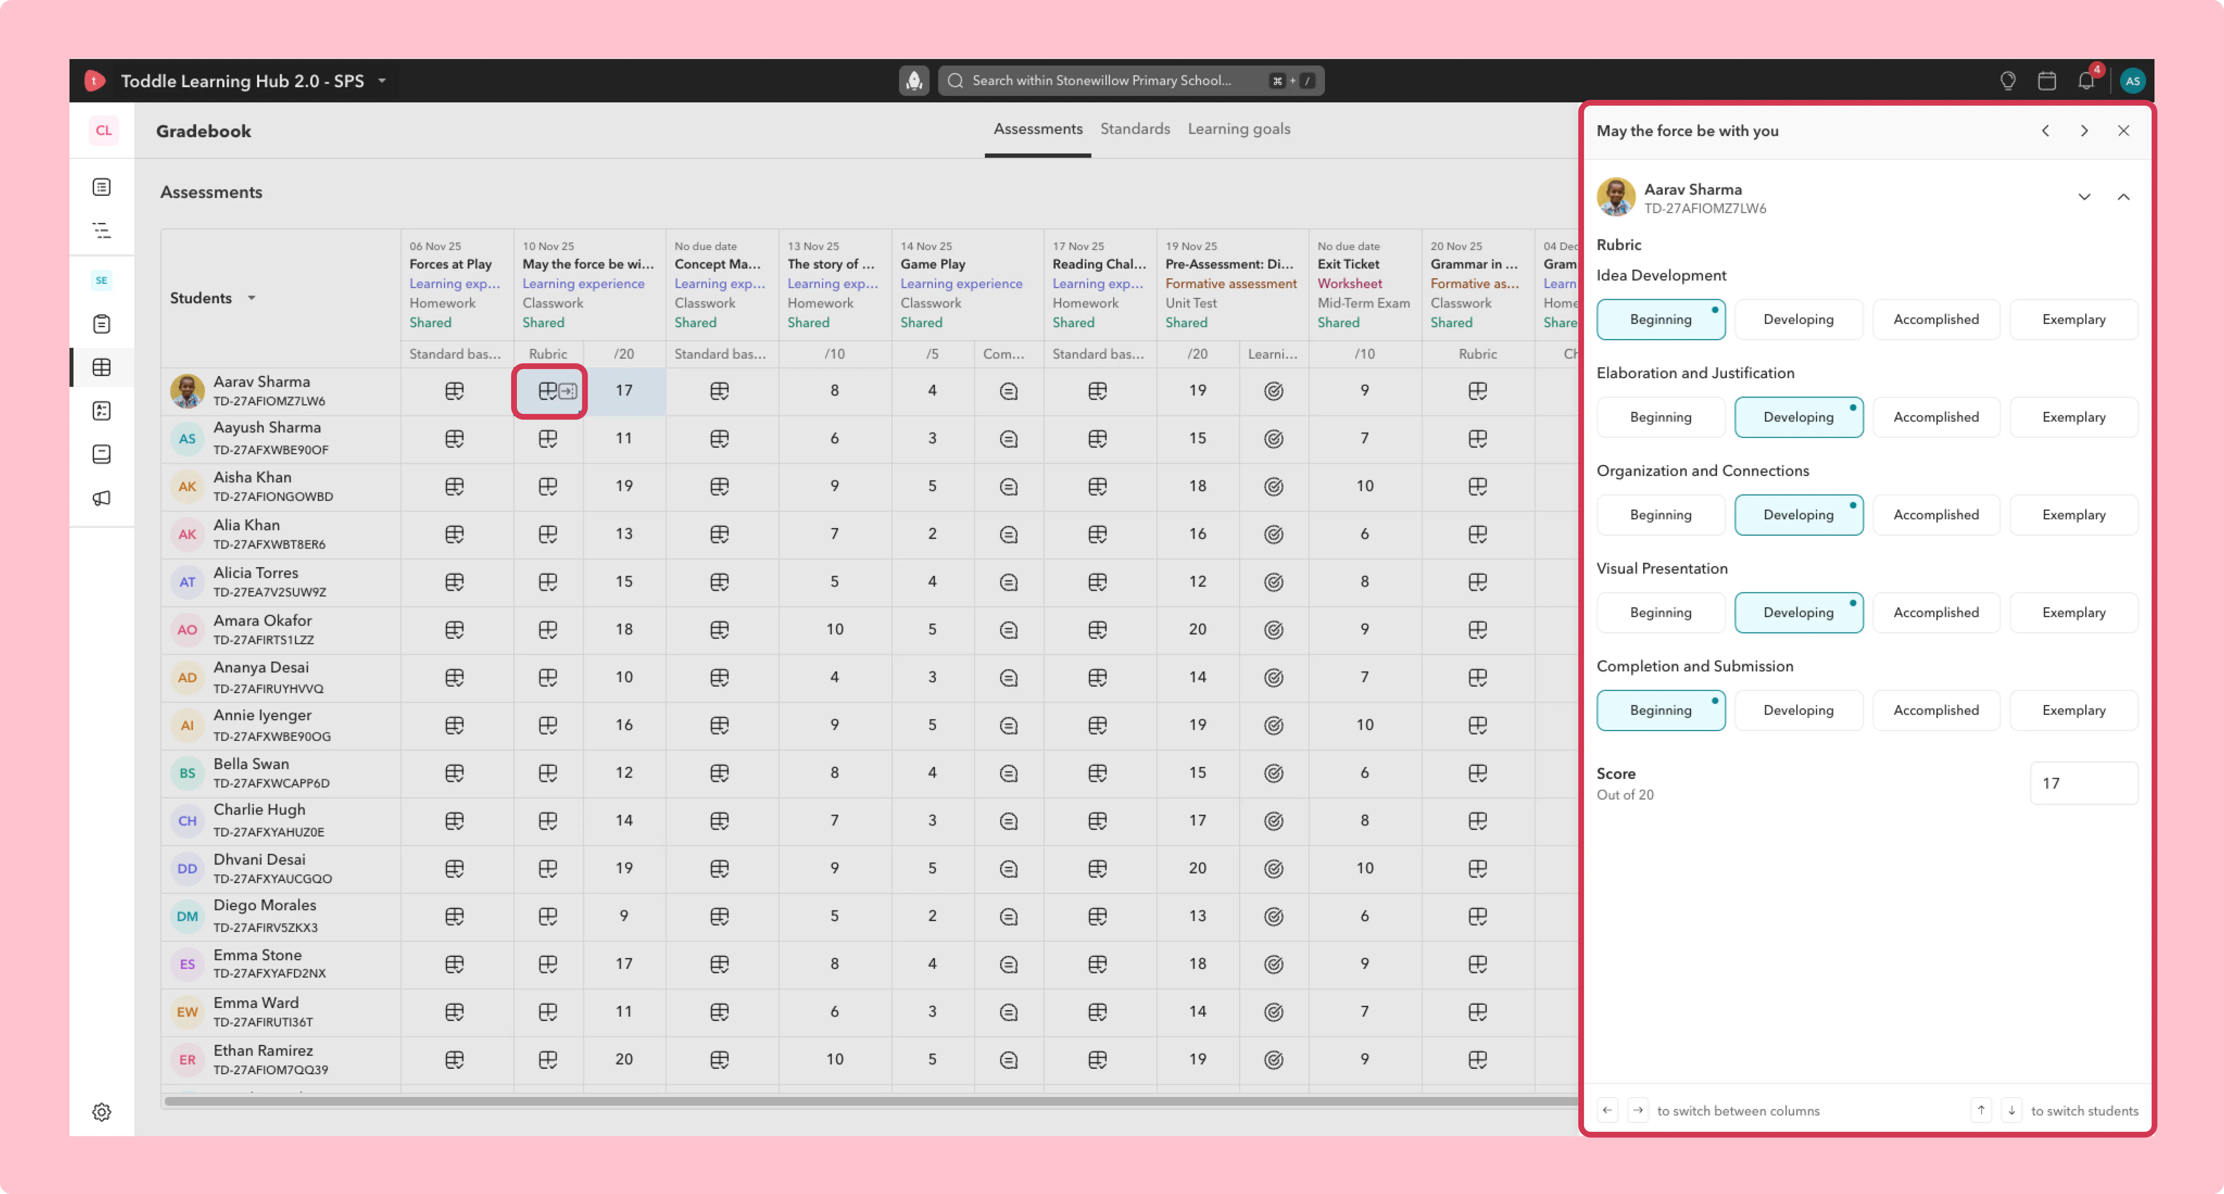Open the Forces at Play assessment header
Image resolution: width=2224 pixels, height=1194 pixels.
click(x=451, y=264)
